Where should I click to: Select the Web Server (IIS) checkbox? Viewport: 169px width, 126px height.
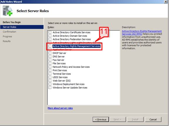pyautogui.click(x=50, y=81)
